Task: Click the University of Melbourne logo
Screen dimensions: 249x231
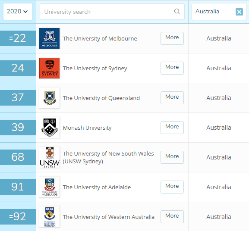Action: point(49,38)
